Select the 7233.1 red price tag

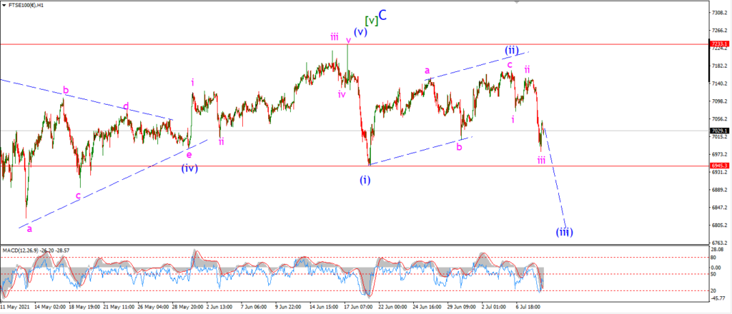719,44
